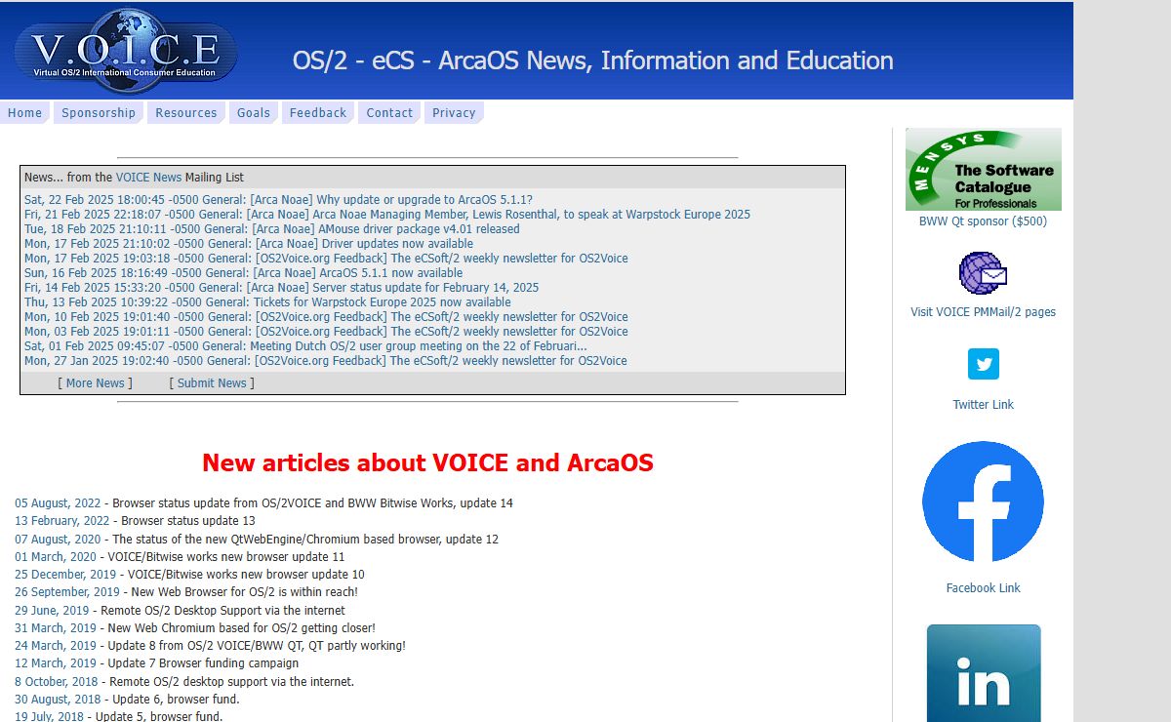Click the LinkedIn logo icon
Viewport: 1171px width, 722px height.
pos(984,673)
